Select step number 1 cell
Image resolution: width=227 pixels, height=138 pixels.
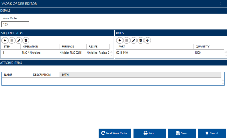pos(3,53)
